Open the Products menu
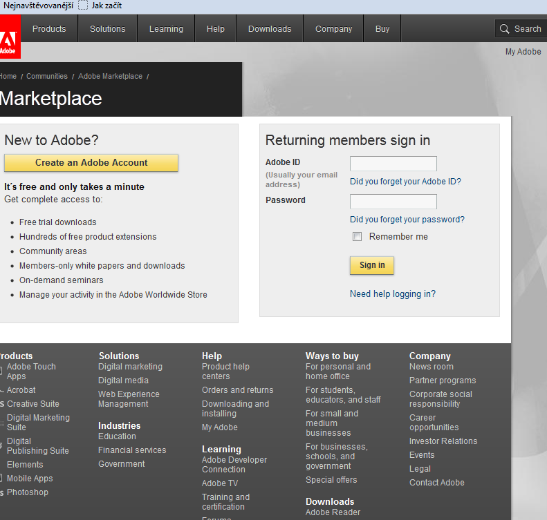Image resolution: width=547 pixels, height=520 pixels. (x=49, y=28)
